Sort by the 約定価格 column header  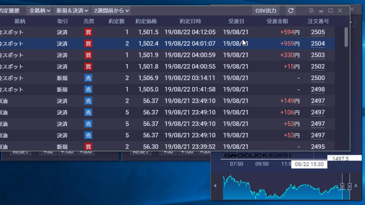tap(146, 21)
